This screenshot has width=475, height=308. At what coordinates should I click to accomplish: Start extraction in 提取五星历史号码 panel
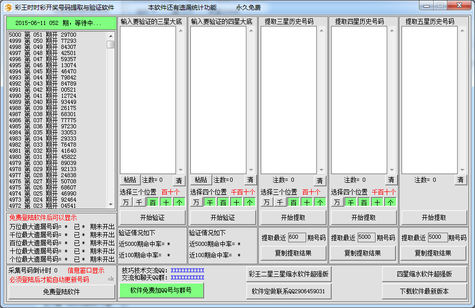(x=434, y=217)
